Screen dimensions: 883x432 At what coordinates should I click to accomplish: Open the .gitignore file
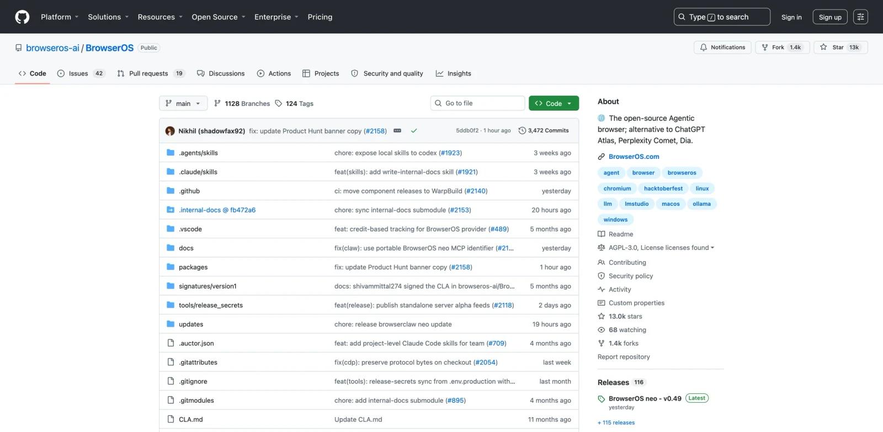(x=193, y=381)
